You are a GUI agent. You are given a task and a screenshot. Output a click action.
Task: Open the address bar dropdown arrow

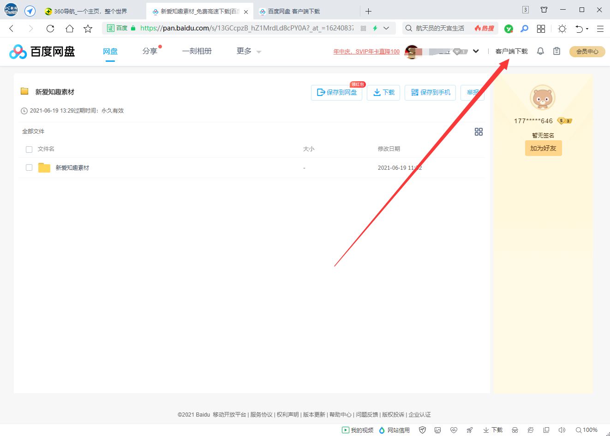386,28
